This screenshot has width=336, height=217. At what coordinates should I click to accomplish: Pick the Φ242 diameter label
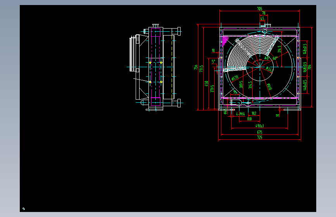270,69
